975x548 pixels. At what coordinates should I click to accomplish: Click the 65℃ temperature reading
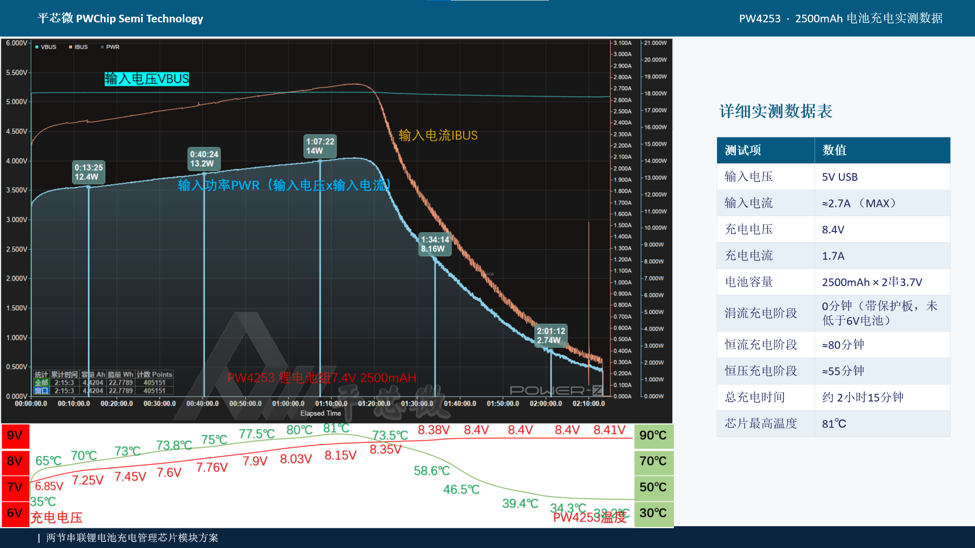tap(48, 461)
